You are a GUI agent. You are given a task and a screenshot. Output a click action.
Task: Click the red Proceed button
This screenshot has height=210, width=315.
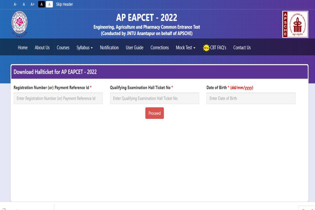coord(155,113)
